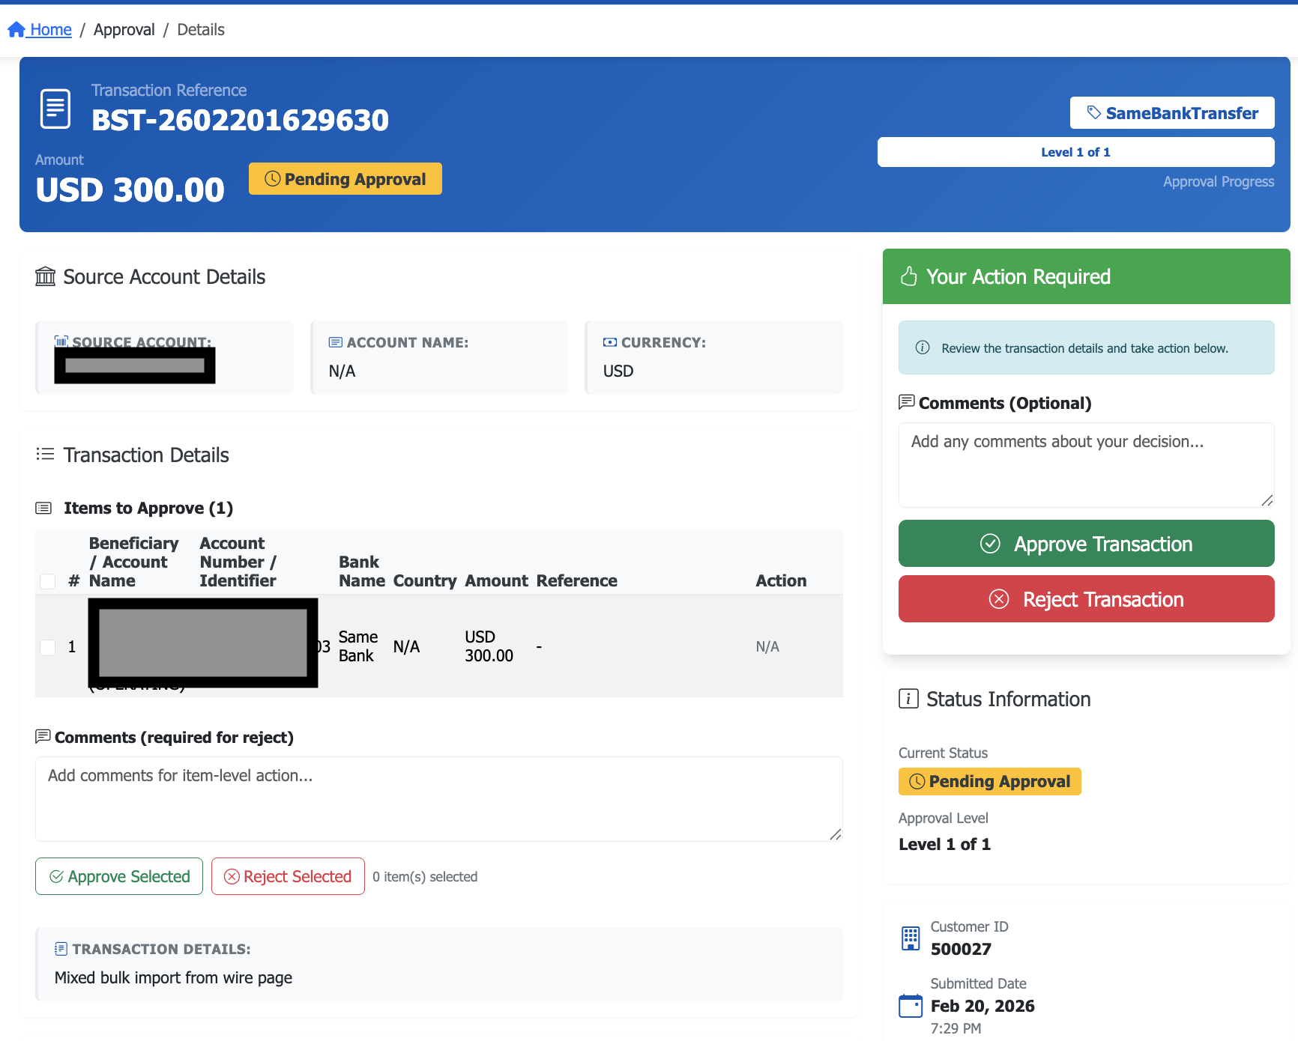Open the Home breadcrumb link

50,30
